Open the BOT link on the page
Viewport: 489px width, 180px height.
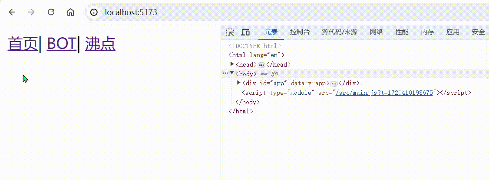tap(61, 44)
